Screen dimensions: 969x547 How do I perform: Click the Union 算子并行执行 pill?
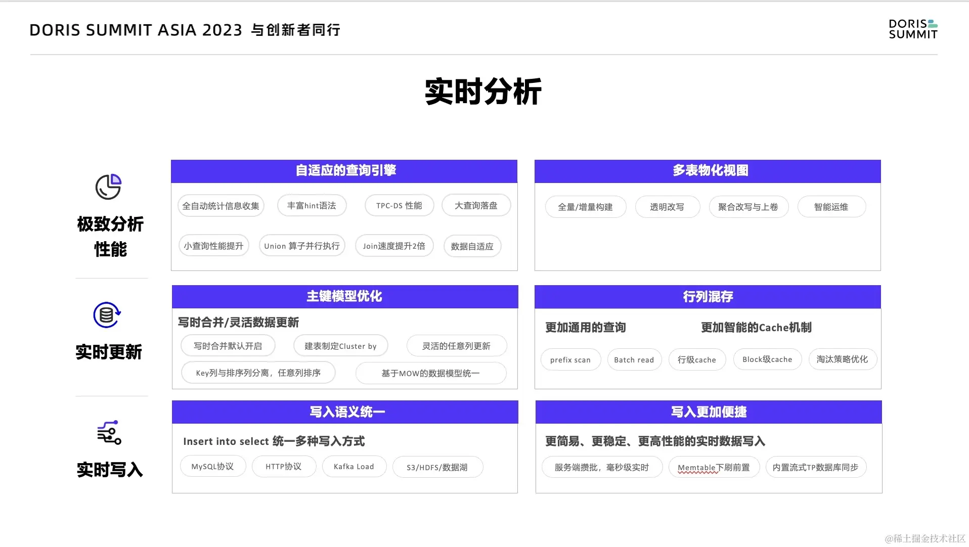(x=302, y=246)
